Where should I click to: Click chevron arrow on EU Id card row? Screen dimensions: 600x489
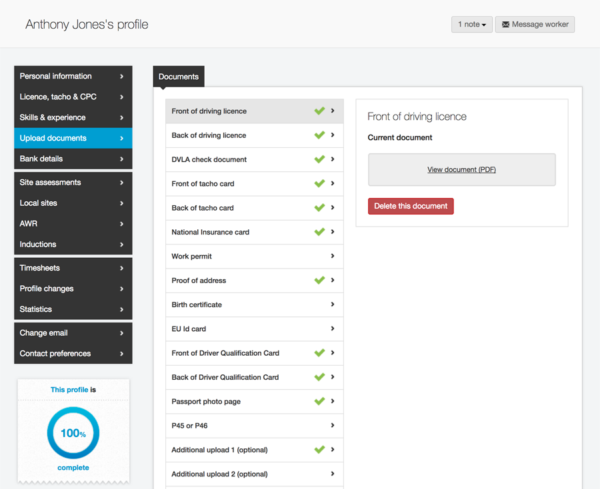(x=333, y=328)
